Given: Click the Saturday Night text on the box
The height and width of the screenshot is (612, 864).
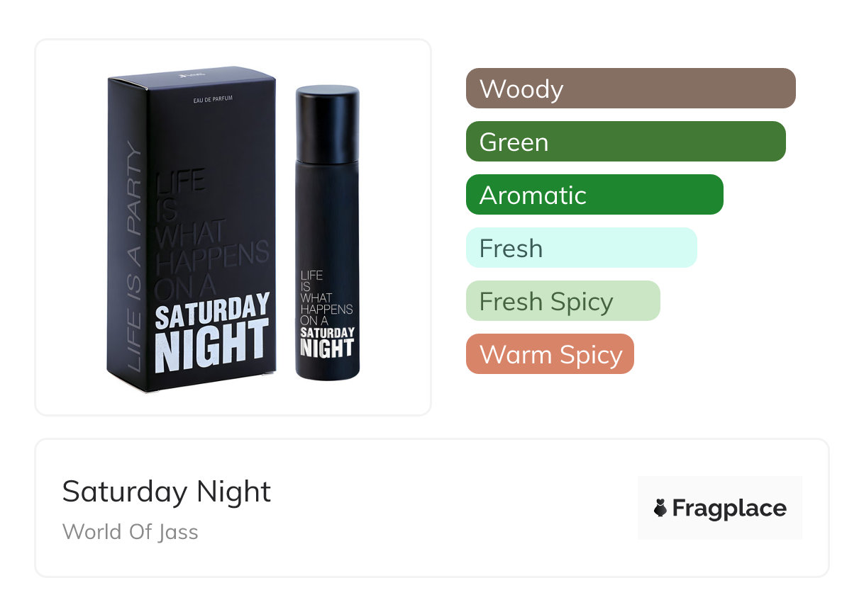Looking at the screenshot, I should [211, 331].
